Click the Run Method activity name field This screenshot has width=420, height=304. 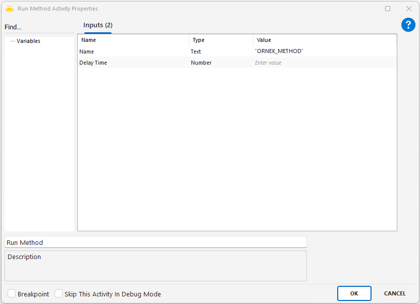coord(155,242)
